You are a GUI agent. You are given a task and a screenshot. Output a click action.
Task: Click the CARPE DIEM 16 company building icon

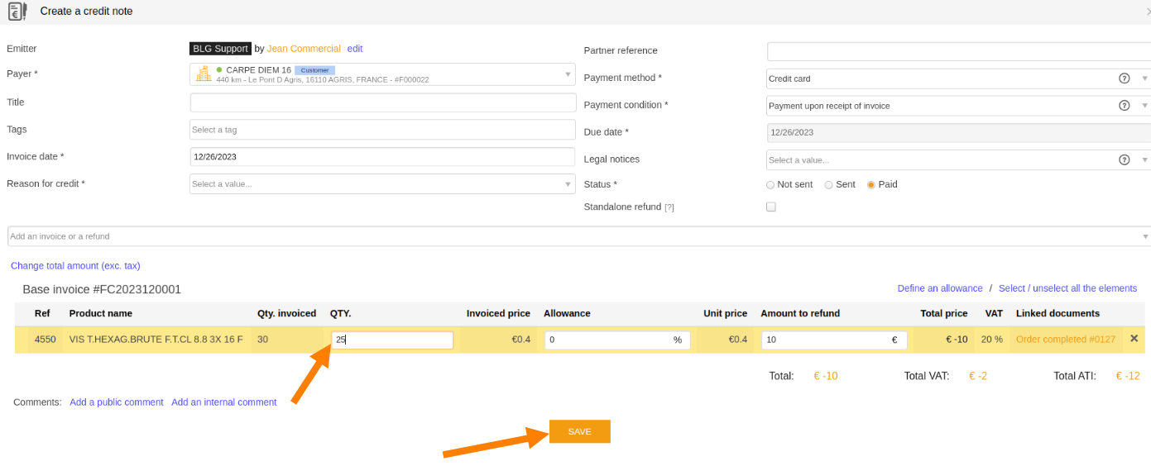click(203, 74)
